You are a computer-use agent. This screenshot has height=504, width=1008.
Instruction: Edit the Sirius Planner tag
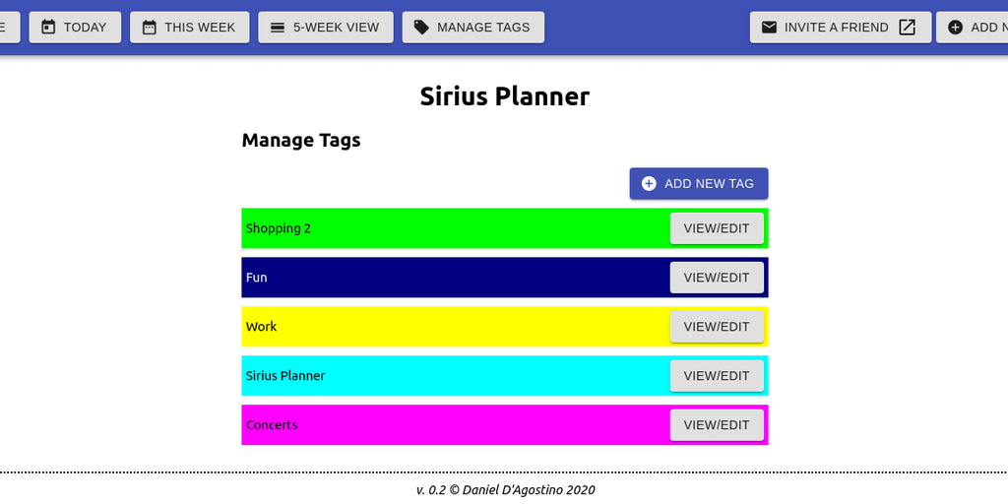(x=717, y=376)
